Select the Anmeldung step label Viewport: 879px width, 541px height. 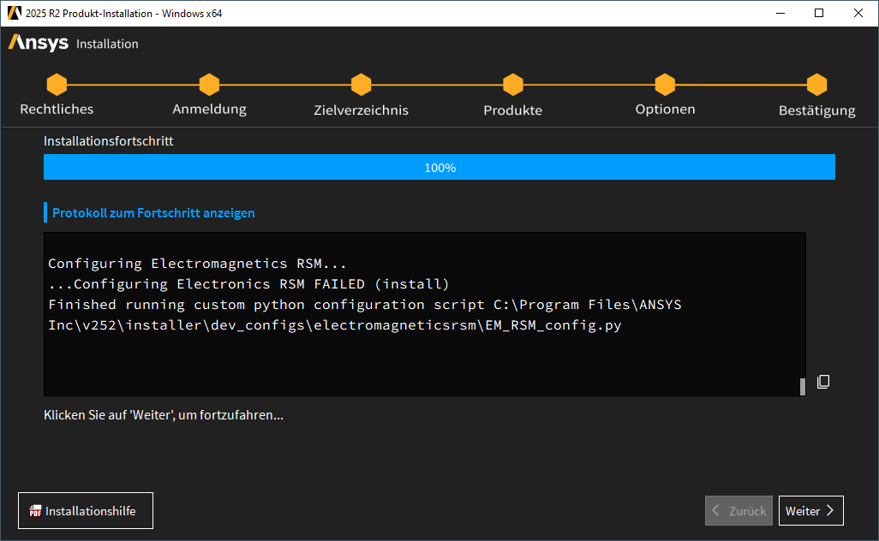tap(209, 110)
